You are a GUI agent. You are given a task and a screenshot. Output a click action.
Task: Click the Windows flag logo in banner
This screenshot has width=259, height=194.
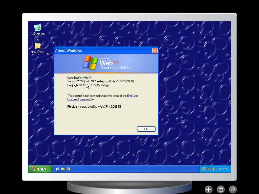click(90, 63)
